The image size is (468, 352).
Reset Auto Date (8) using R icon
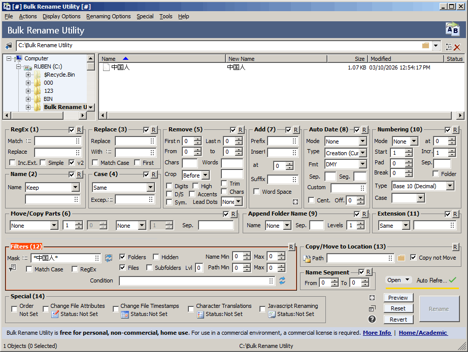pyautogui.click(x=364, y=130)
